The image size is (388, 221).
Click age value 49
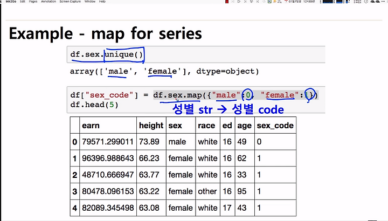(242, 142)
